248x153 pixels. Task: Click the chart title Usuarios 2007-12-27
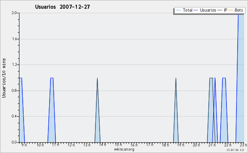[x=62, y=7]
